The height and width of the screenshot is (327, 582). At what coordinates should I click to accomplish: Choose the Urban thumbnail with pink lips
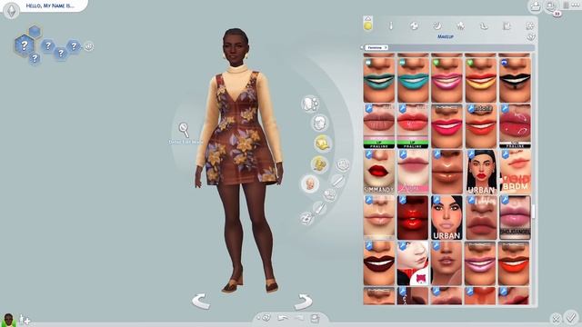coord(447,218)
